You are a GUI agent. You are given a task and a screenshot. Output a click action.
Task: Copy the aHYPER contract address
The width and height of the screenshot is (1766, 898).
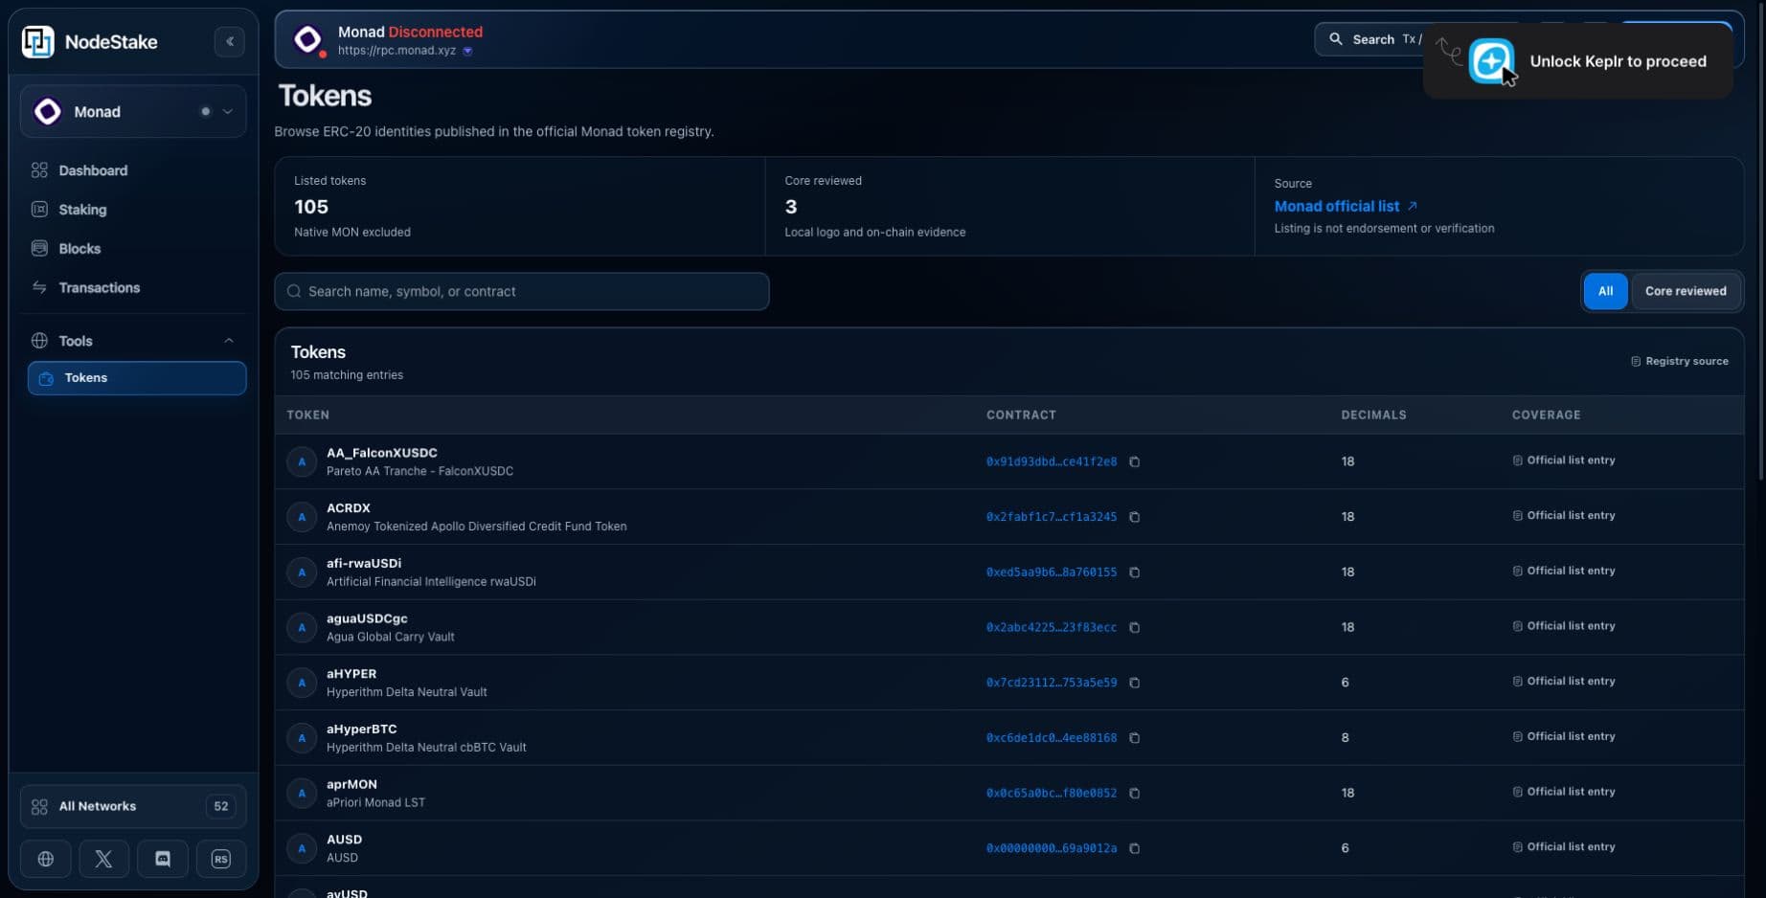1134,683
